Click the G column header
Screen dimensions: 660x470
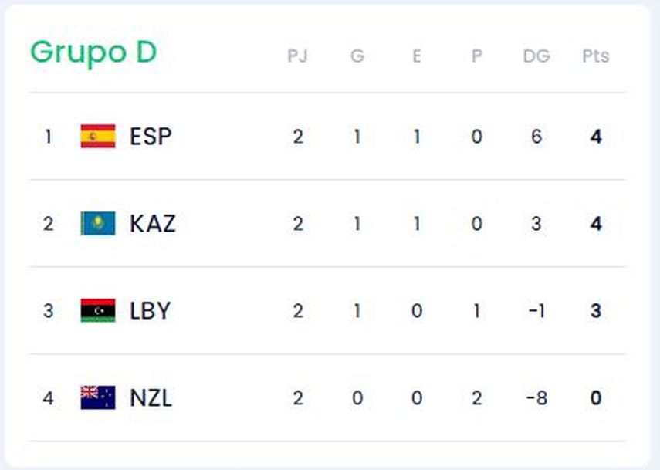pyautogui.click(x=357, y=56)
